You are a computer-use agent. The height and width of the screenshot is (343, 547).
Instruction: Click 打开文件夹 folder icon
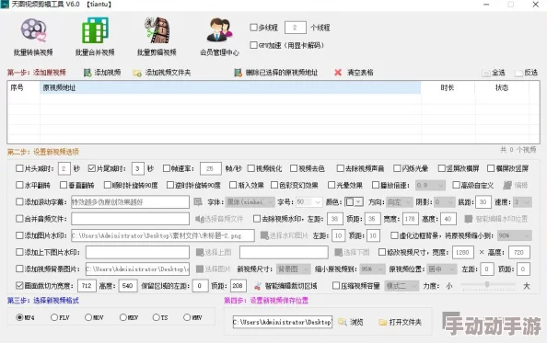pos(383,322)
